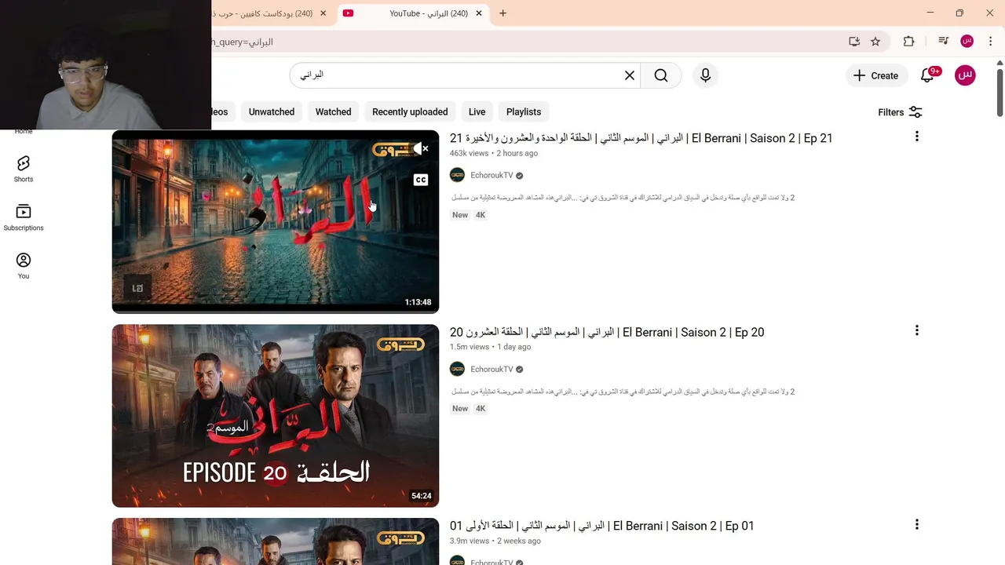Open the EchoroukTV channel icon for Ep 21
Viewport: 1005px width, 565px height.
[x=457, y=175]
